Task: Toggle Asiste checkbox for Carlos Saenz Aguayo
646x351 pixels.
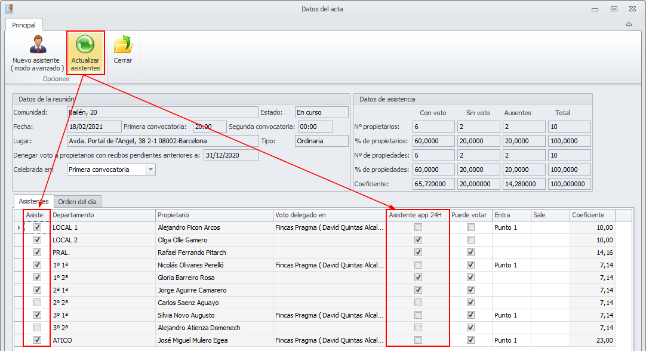Action: point(38,303)
